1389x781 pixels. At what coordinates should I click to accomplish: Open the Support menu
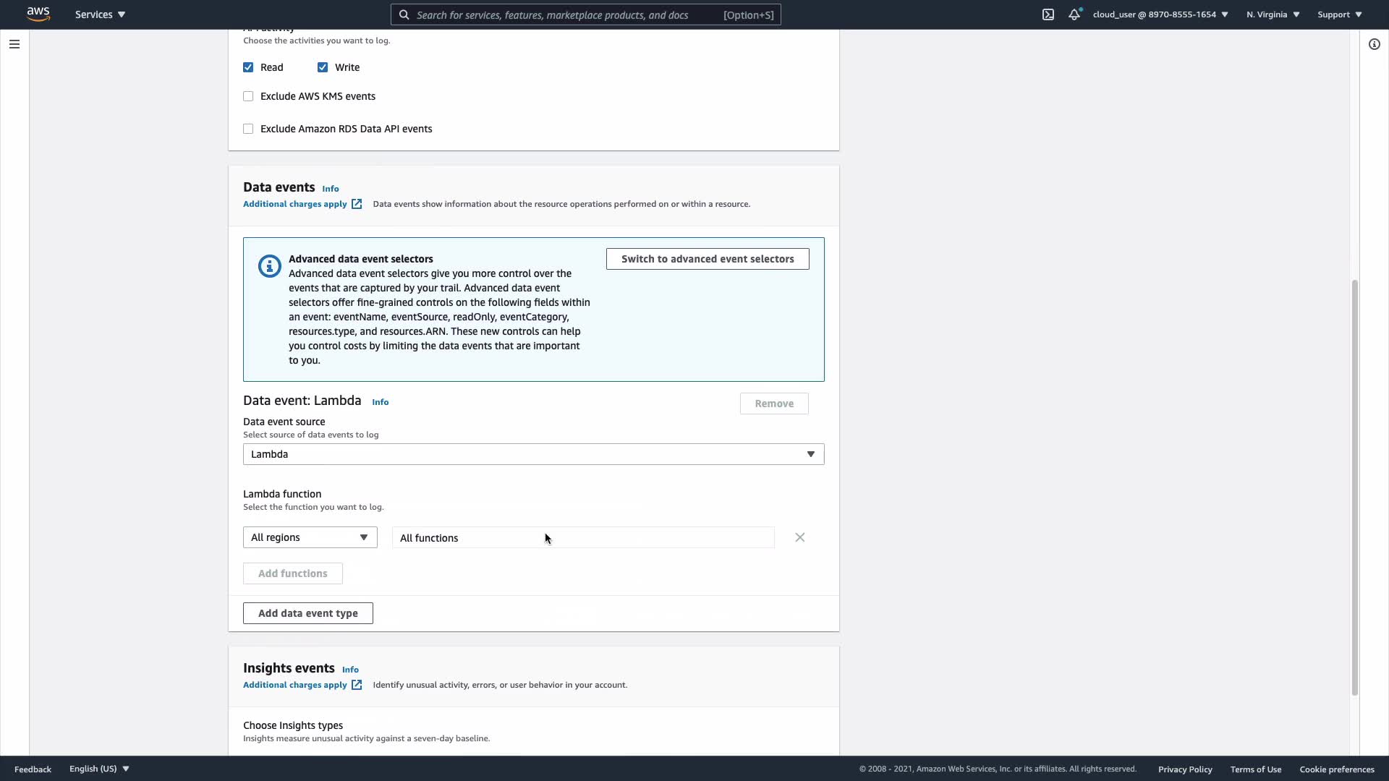1339,14
